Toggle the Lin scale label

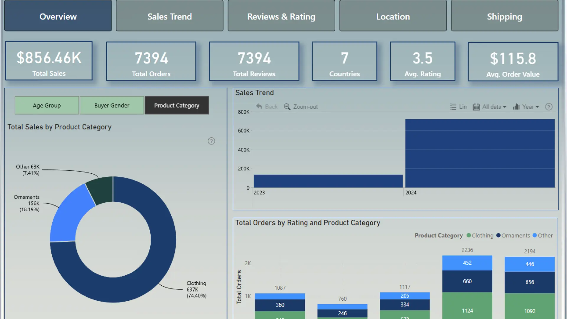click(463, 107)
